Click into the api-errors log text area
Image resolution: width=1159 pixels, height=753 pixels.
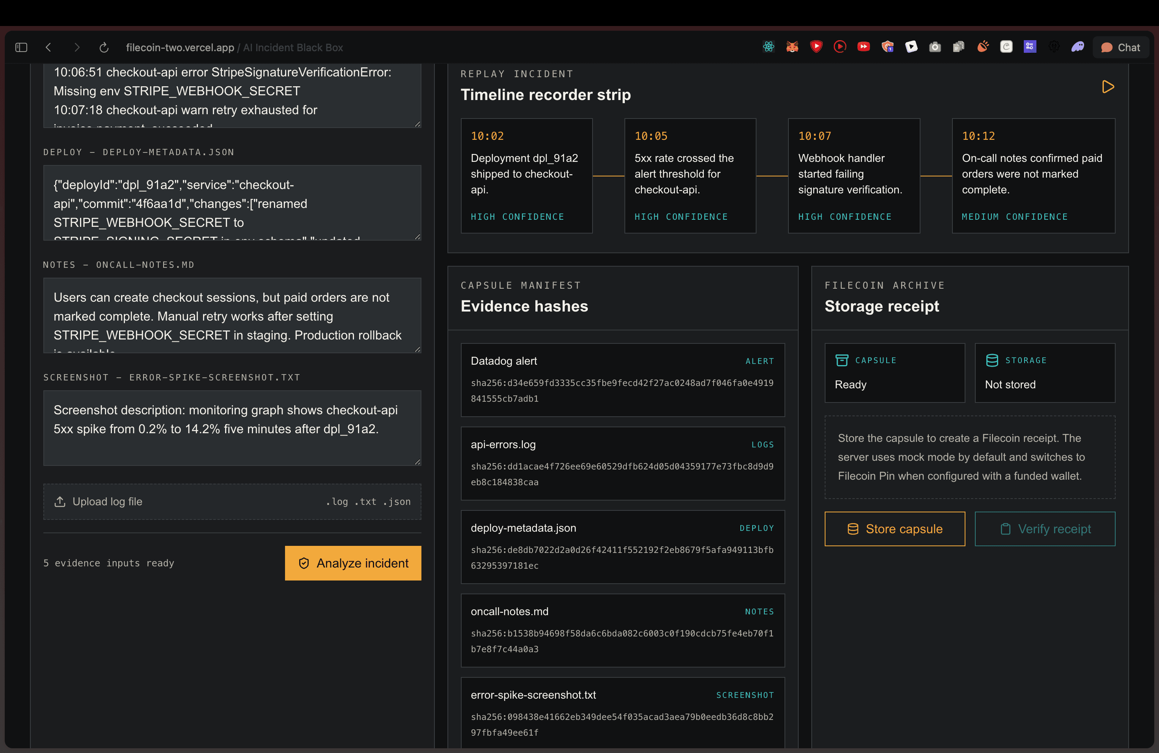pos(232,95)
